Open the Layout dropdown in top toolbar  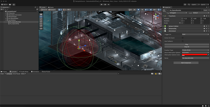205,5
